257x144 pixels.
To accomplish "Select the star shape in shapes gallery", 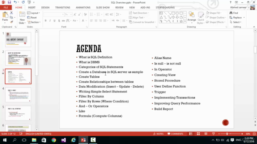I will click(181, 21).
